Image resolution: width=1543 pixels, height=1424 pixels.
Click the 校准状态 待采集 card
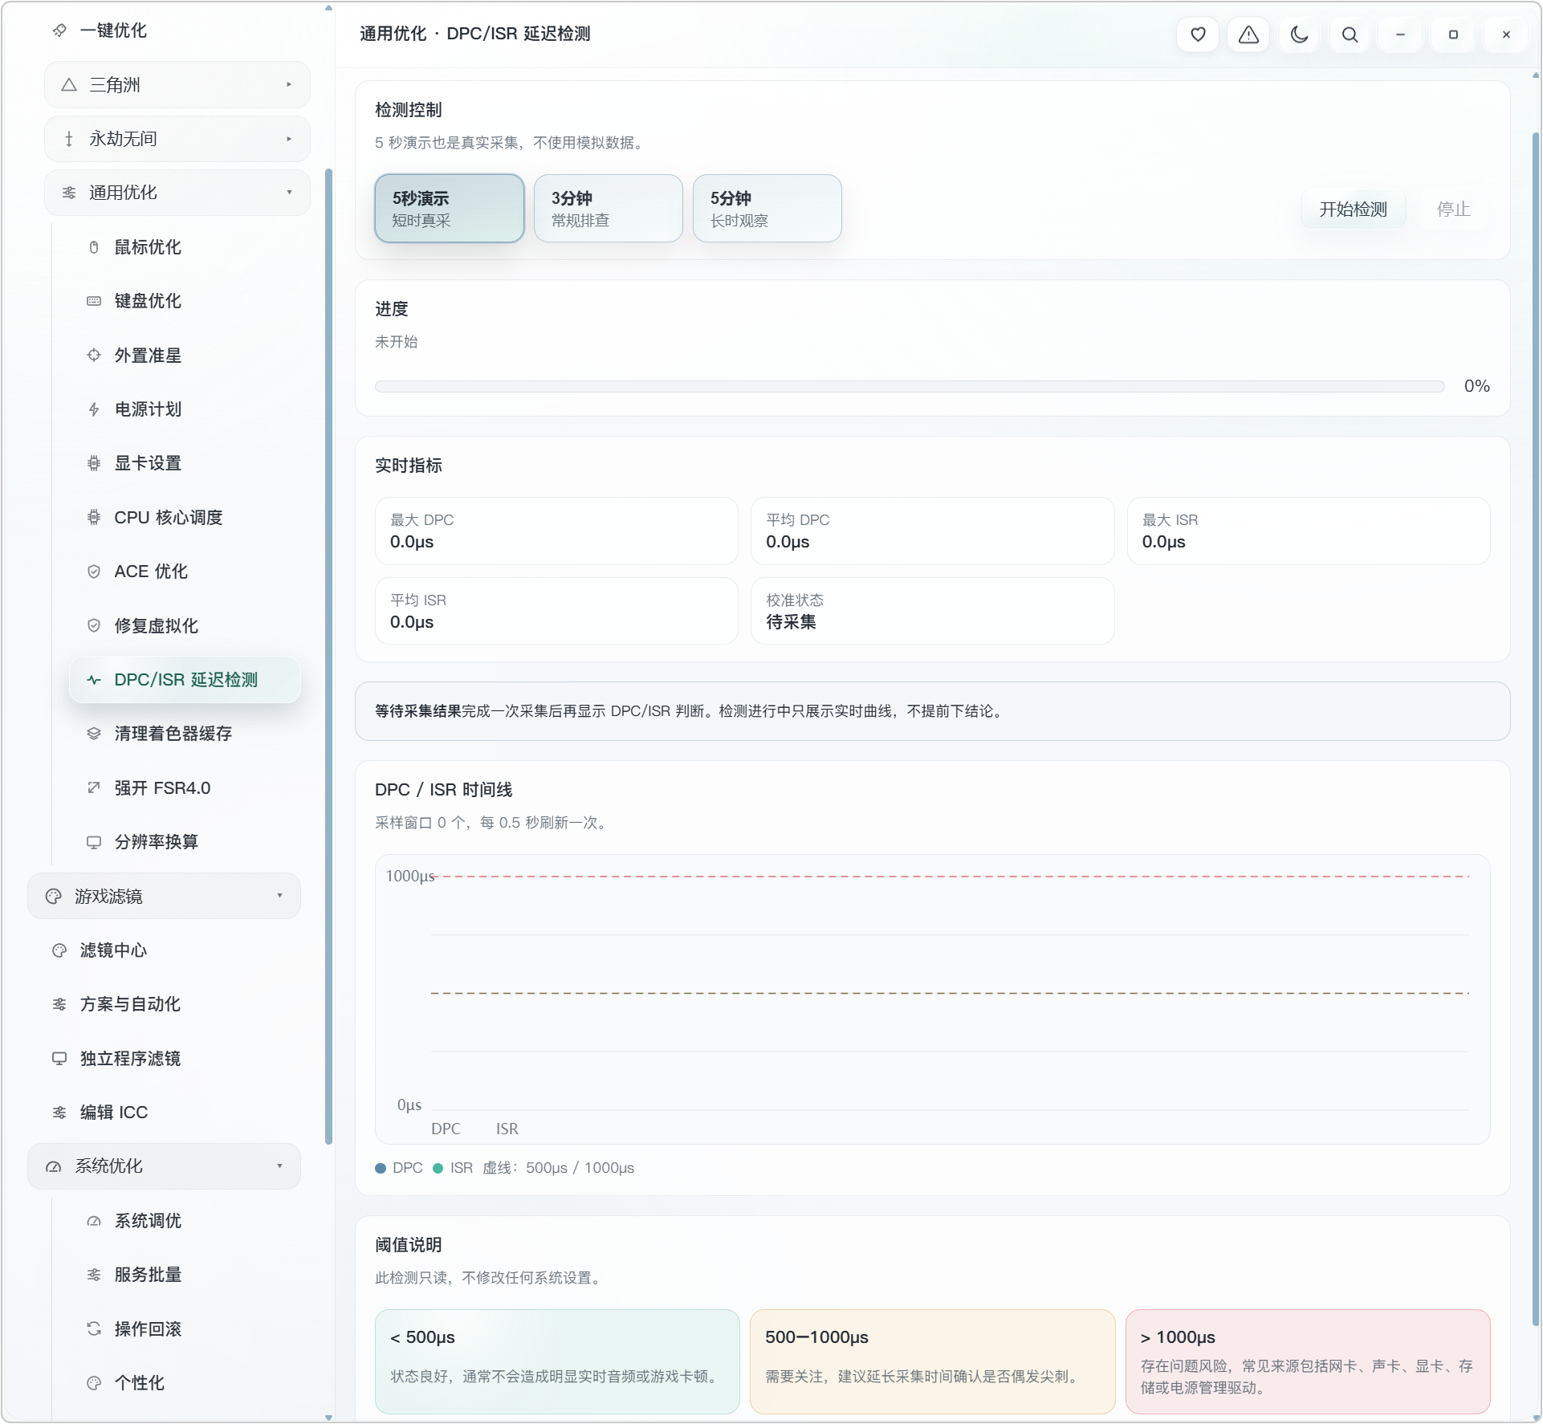932,611
